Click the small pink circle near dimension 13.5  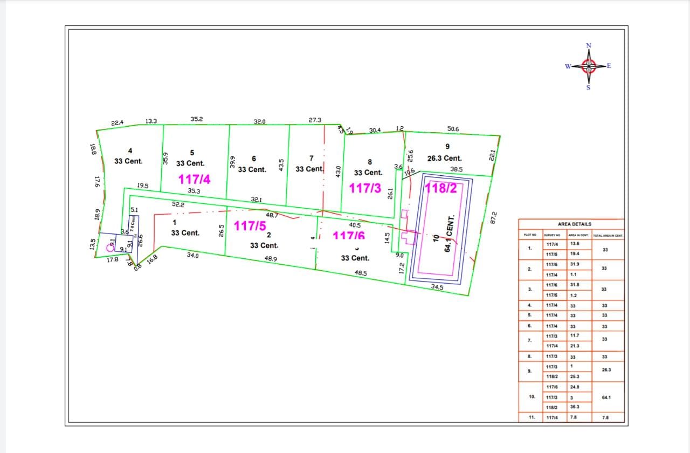coord(110,249)
